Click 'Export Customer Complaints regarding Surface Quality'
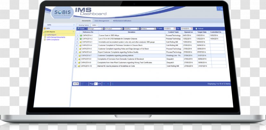Viewport: 266px width, 130px height. [118, 52]
